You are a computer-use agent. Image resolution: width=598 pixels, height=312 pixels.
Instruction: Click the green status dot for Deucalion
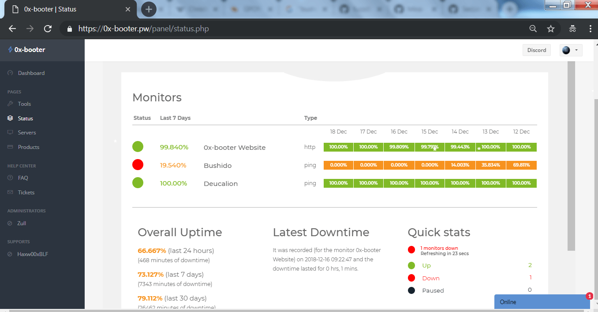pos(138,183)
